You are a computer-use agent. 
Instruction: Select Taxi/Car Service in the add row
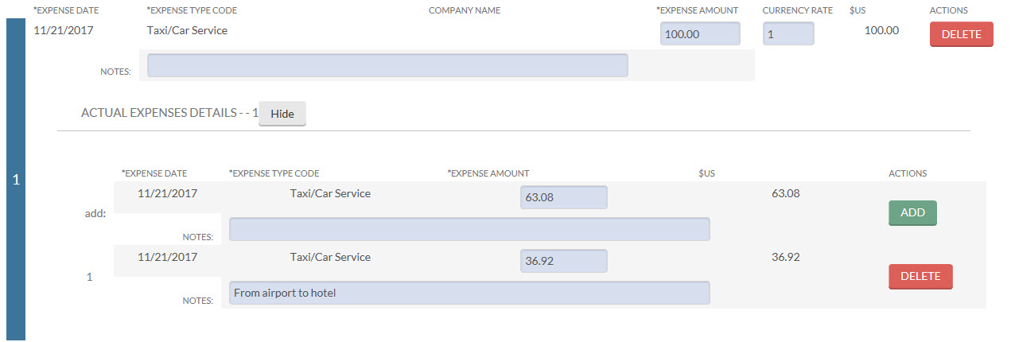click(x=330, y=193)
